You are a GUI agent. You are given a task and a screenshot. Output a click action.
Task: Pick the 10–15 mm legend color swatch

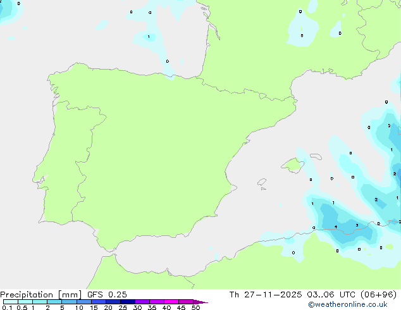(84, 302)
